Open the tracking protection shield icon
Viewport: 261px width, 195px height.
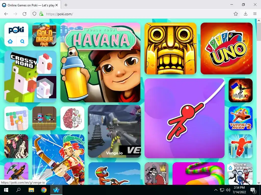[x=34, y=14]
